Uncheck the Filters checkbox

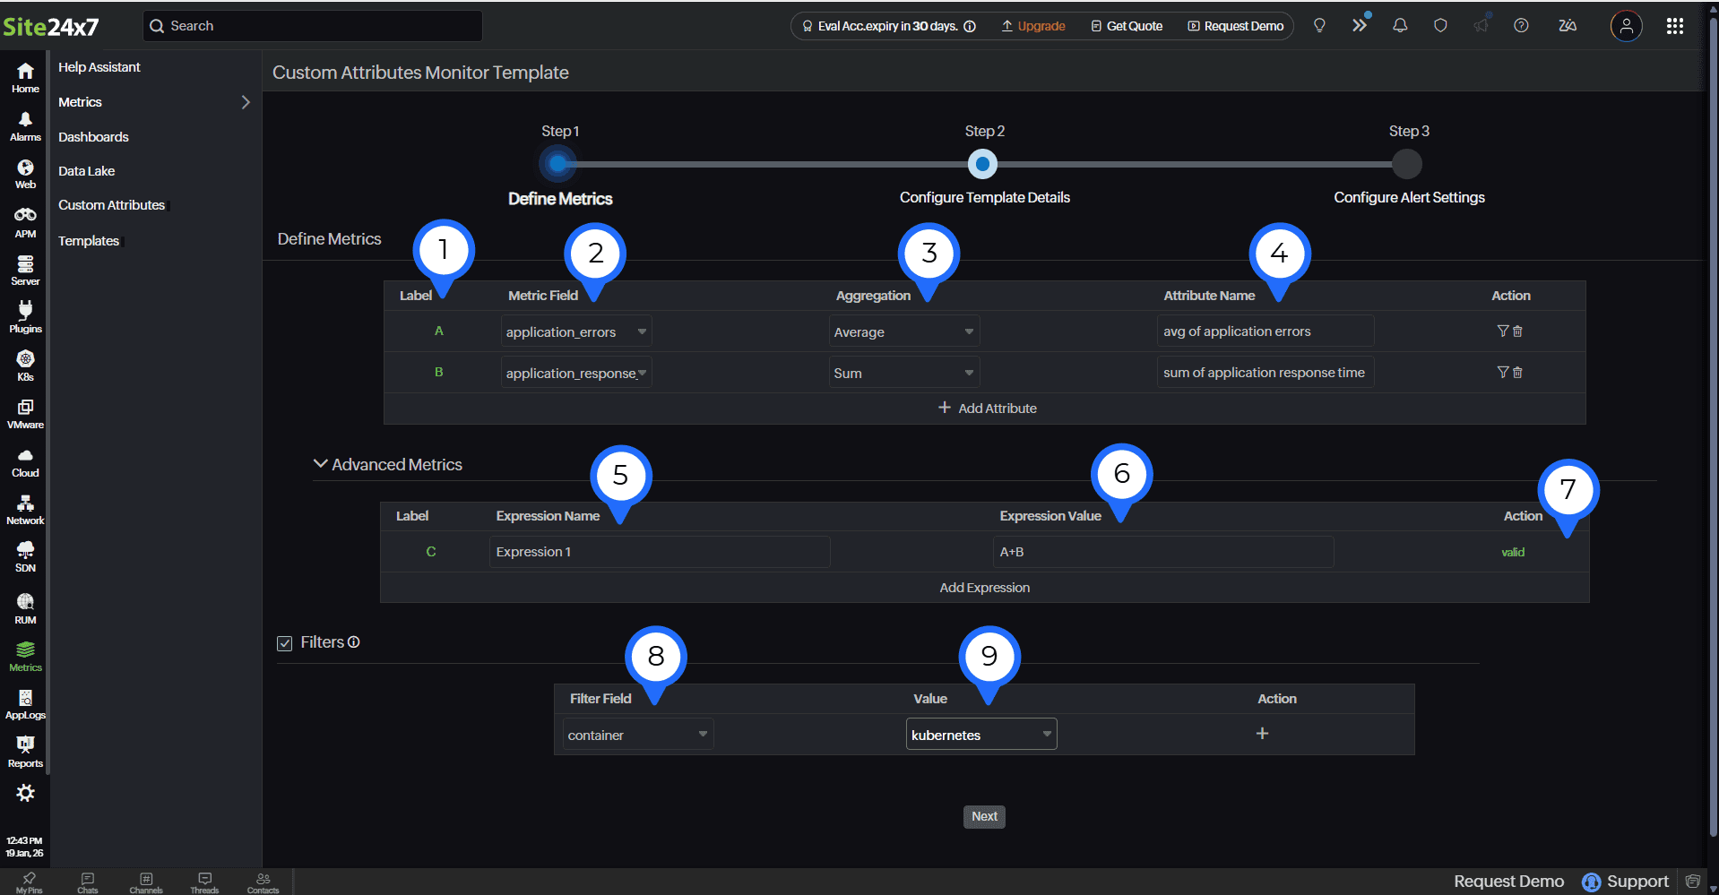285,643
